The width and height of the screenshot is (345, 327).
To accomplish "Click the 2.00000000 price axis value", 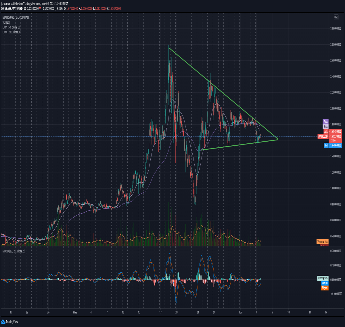I will (336, 109).
